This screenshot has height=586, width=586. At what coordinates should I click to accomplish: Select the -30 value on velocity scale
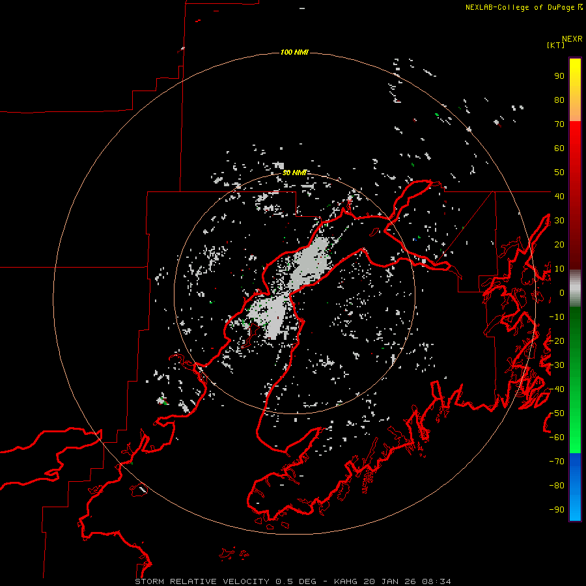(557, 365)
